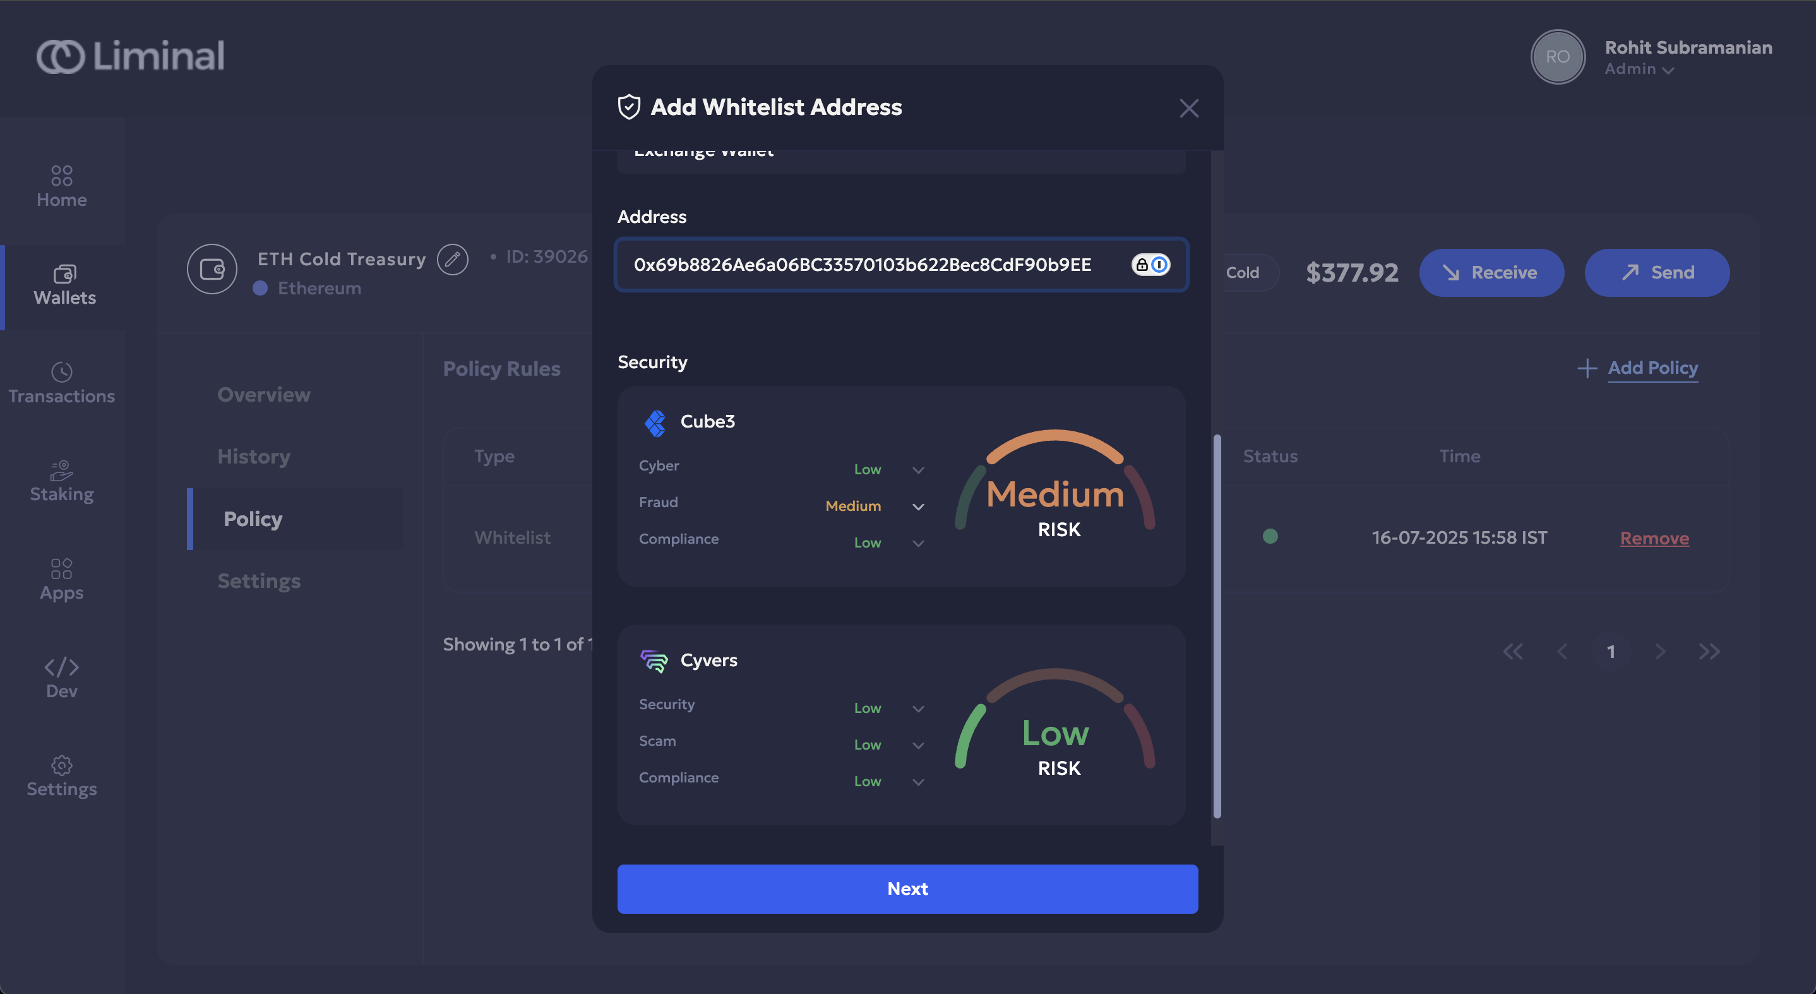1816x994 pixels.
Task: Click the Type column header
Action: coord(494,456)
